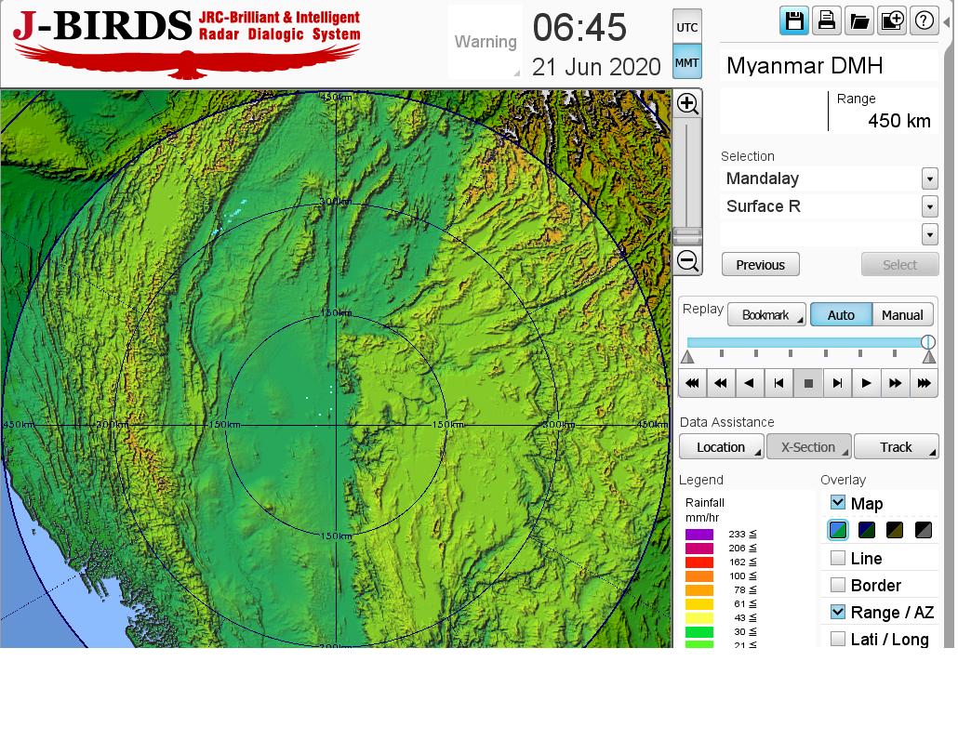Enable the Line overlay checkbox

tap(838, 558)
